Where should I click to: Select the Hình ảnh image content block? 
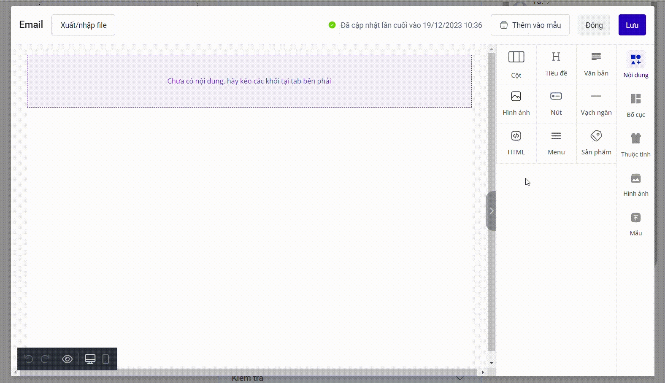pyautogui.click(x=516, y=103)
